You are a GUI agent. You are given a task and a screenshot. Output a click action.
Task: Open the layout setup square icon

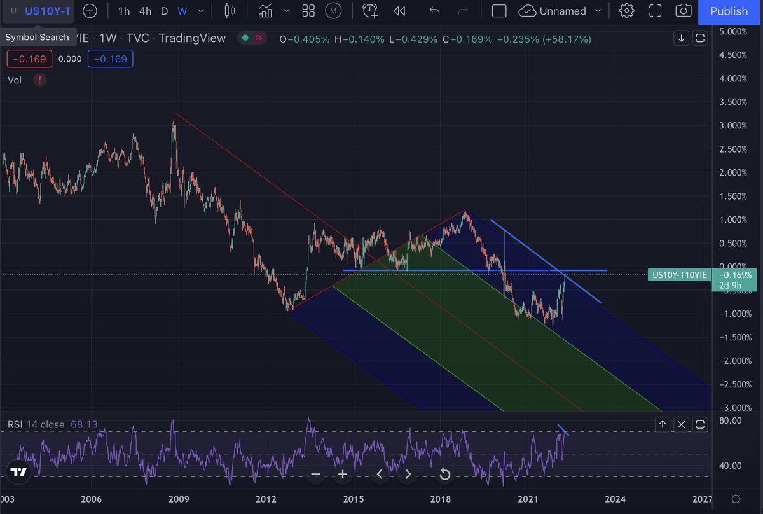tap(499, 11)
